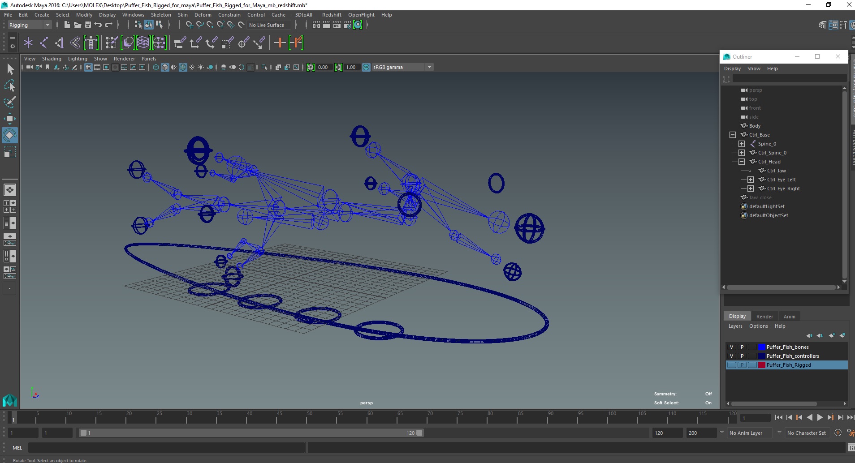This screenshot has height=463, width=855.
Task: Pick the Select tool in the toolbox
Action: [10, 69]
